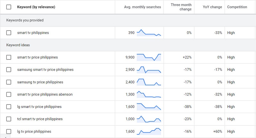Click keyword text 'lg smart tv price philippines'
This screenshot has height=138, width=256.
click(x=39, y=107)
